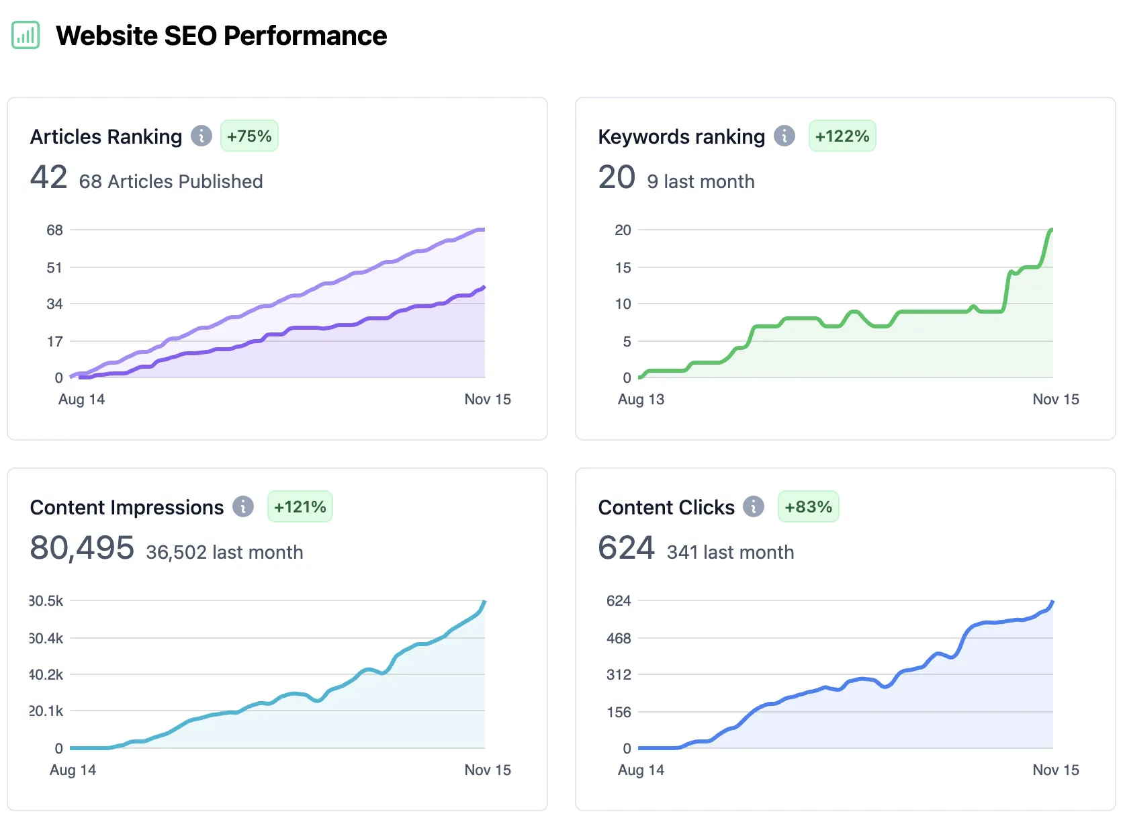
Task: Expand the Keywords ranking chart card
Action: (x=845, y=269)
